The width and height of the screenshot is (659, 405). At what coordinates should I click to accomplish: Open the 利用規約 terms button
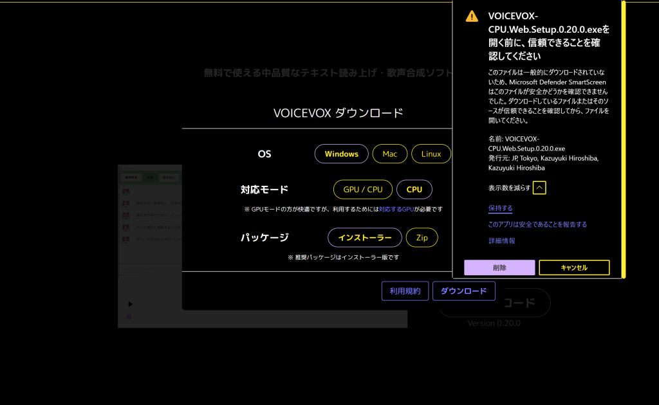click(405, 291)
